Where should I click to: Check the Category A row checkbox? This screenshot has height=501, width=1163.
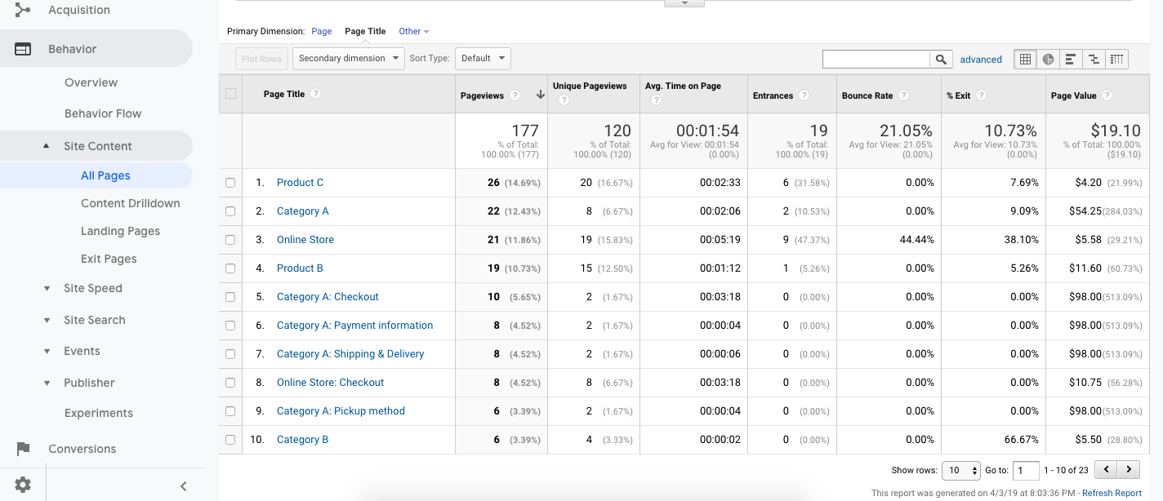230,211
